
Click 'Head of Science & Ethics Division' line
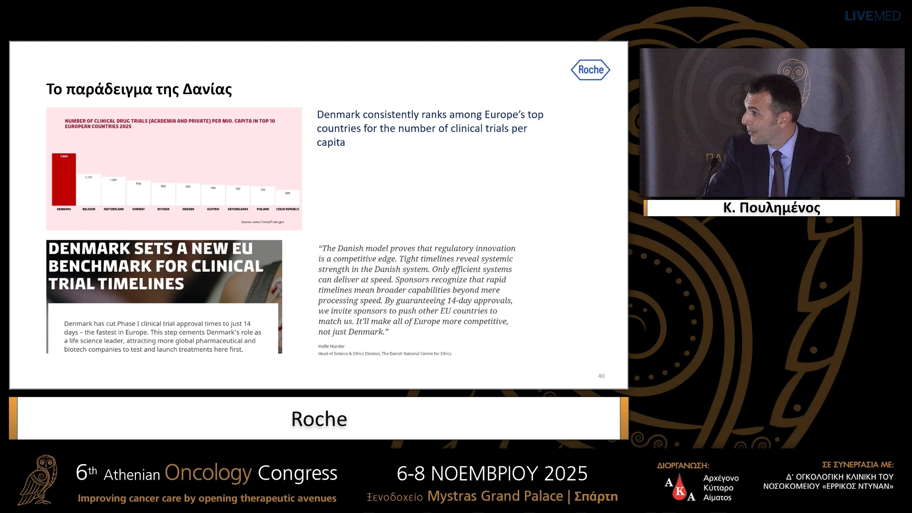pos(385,353)
